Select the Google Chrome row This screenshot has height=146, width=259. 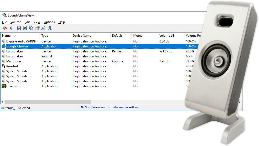100,46
